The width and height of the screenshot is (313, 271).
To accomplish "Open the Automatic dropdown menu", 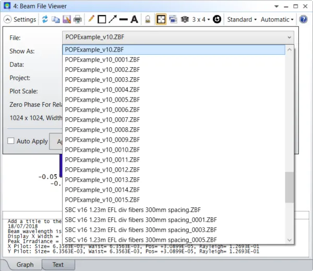I will coord(277,19).
